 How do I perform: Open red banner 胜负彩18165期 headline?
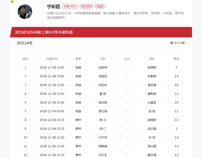(x=44, y=32)
